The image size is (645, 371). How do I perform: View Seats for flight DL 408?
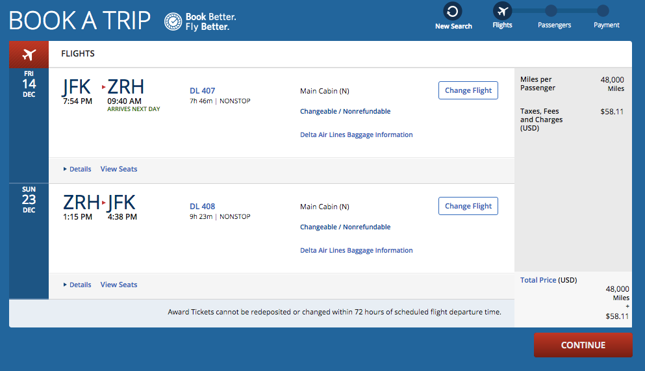point(119,285)
